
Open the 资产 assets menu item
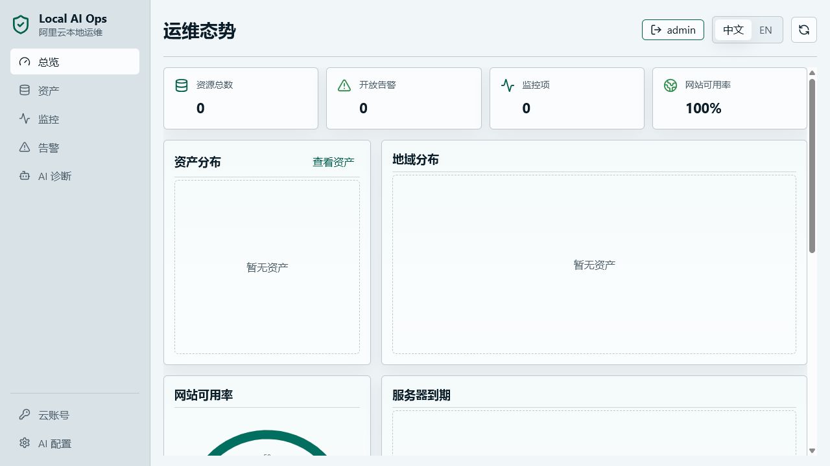[75, 91]
